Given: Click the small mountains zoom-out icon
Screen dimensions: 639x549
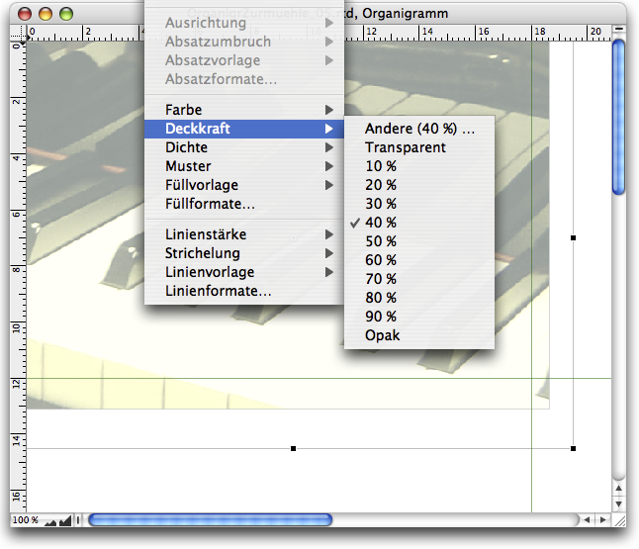Looking at the screenshot, I should click(x=48, y=520).
